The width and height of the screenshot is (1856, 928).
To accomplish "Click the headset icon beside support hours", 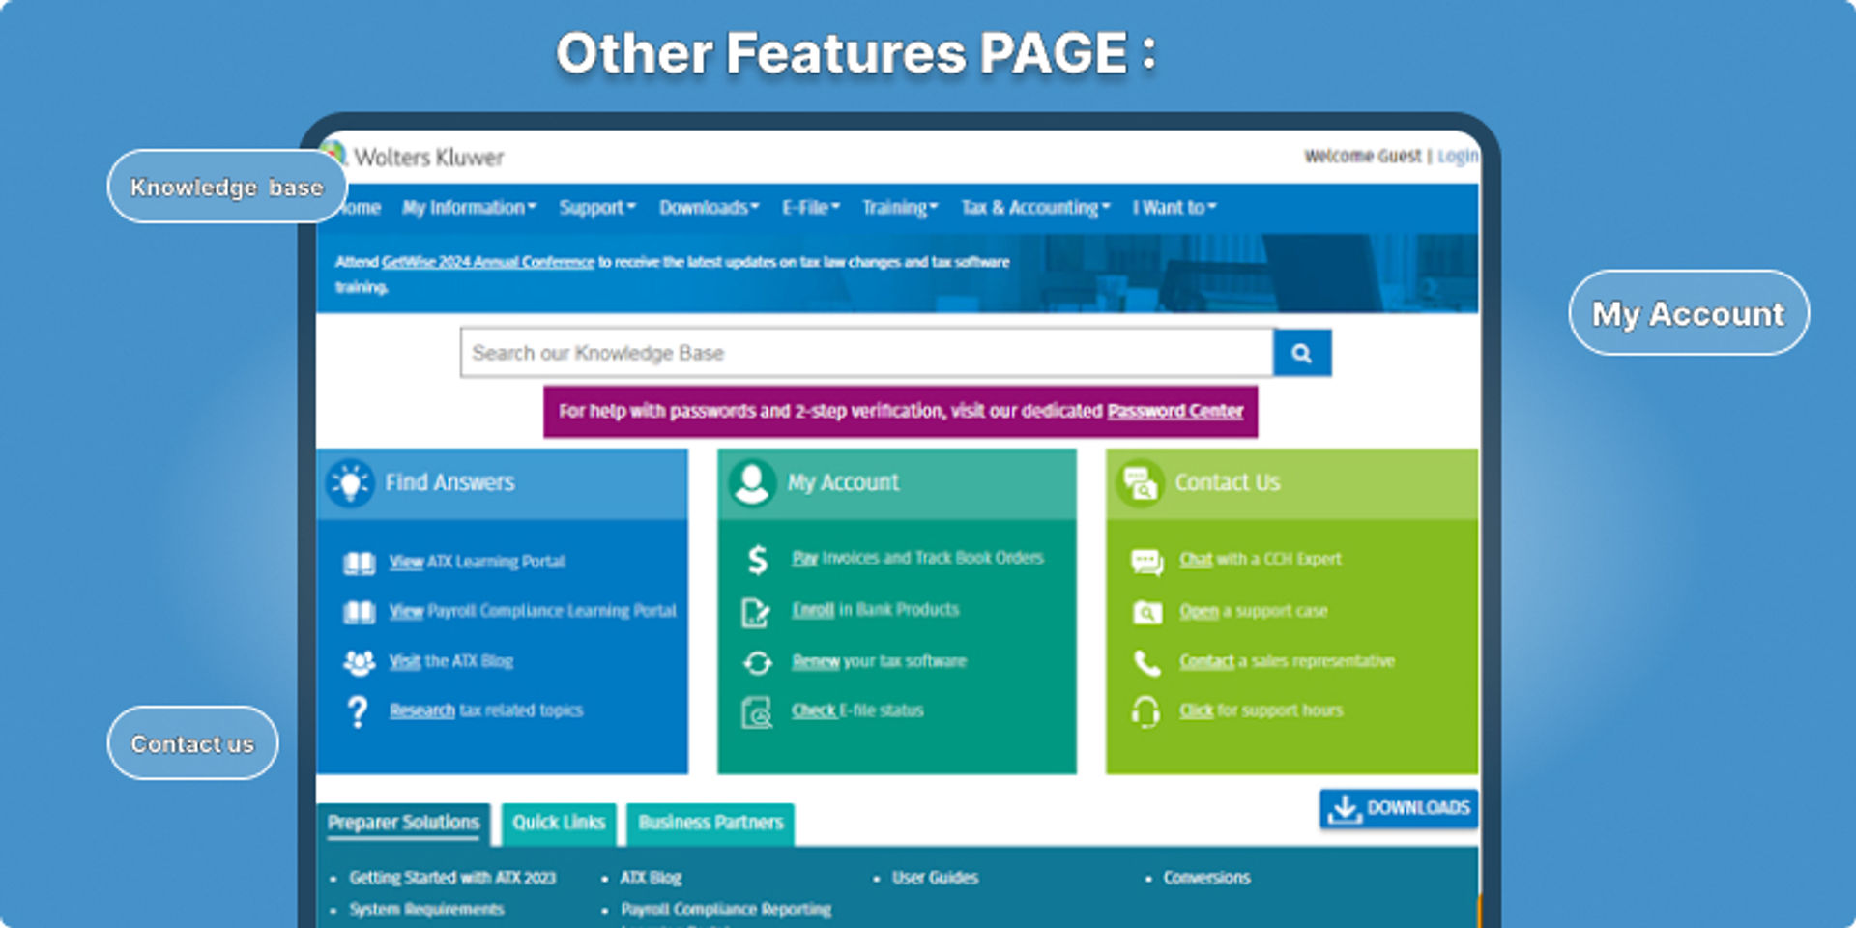I will 1146,711.
